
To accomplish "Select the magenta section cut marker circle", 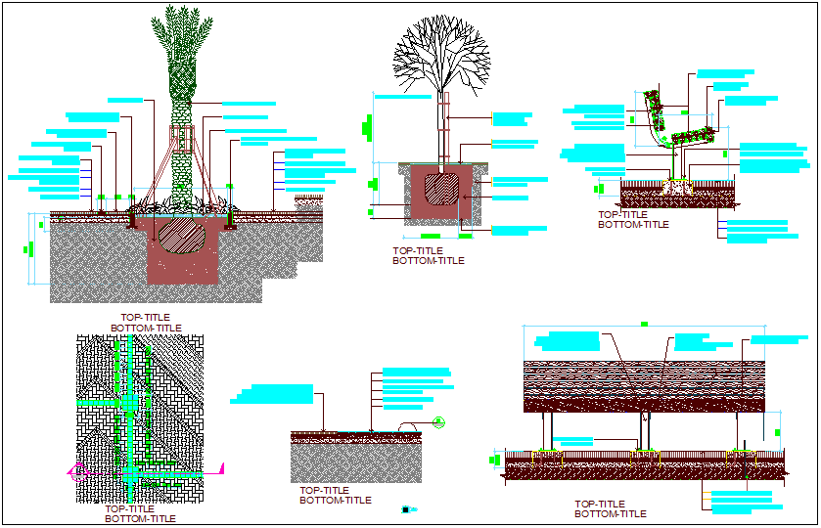I will pos(76,471).
